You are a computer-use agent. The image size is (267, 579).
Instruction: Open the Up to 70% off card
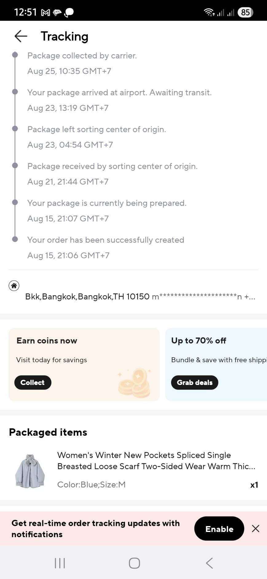point(216,364)
